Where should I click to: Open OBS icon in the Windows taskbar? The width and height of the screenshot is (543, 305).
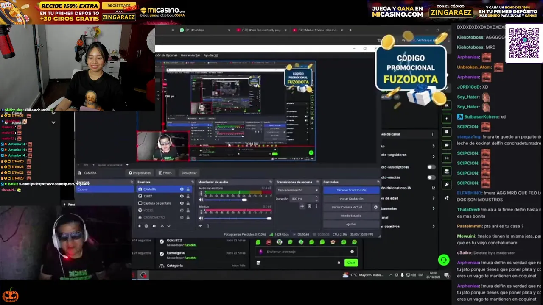[x=144, y=275]
